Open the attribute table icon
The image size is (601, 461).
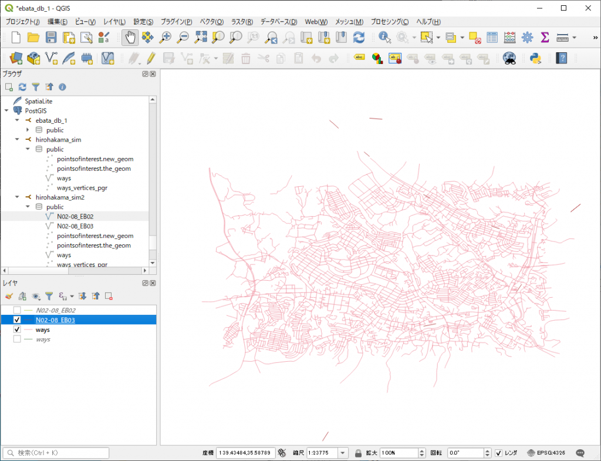click(492, 38)
